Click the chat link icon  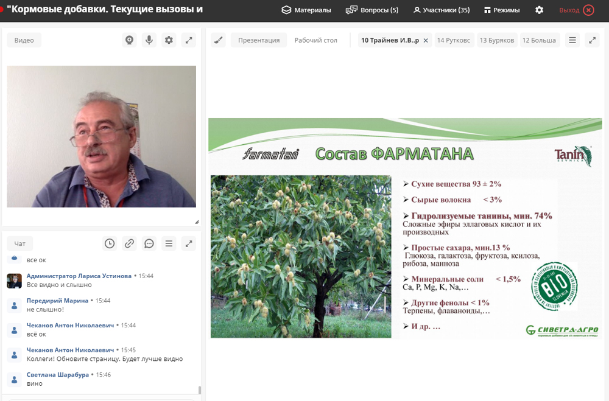(129, 243)
